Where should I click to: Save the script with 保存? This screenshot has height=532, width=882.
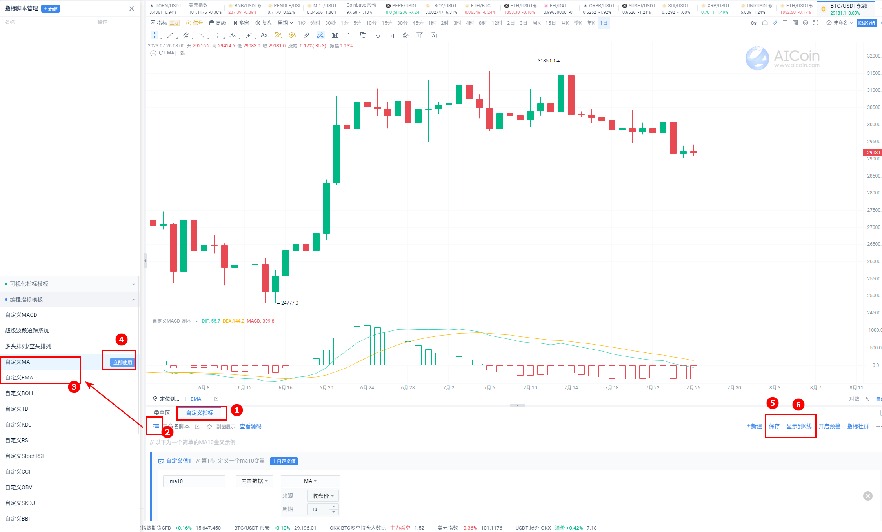coord(774,426)
